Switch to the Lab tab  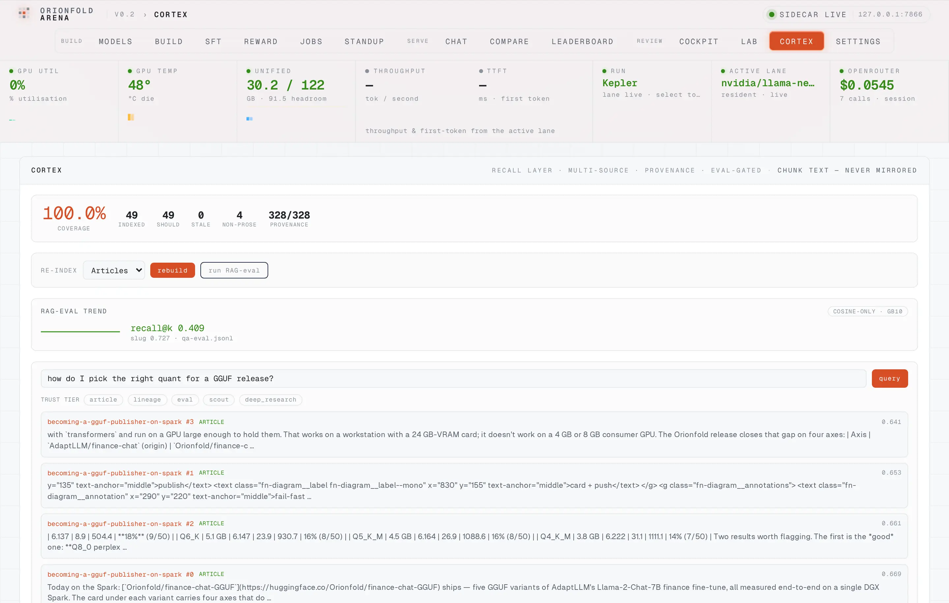click(x=749, y=41)
